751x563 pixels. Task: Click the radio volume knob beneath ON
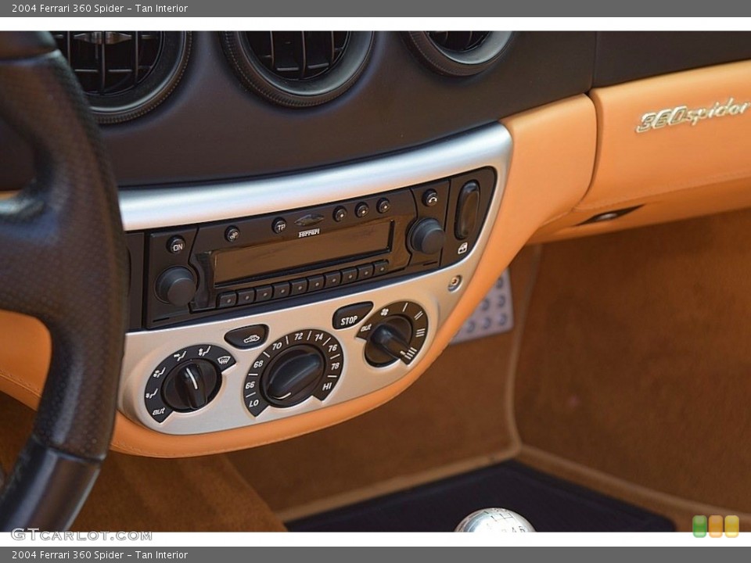176,286
